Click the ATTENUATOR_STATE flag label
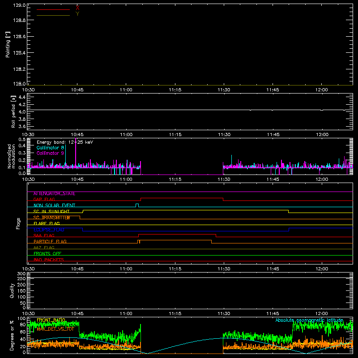This screenshot has height=358, width=358. [54, 194]
